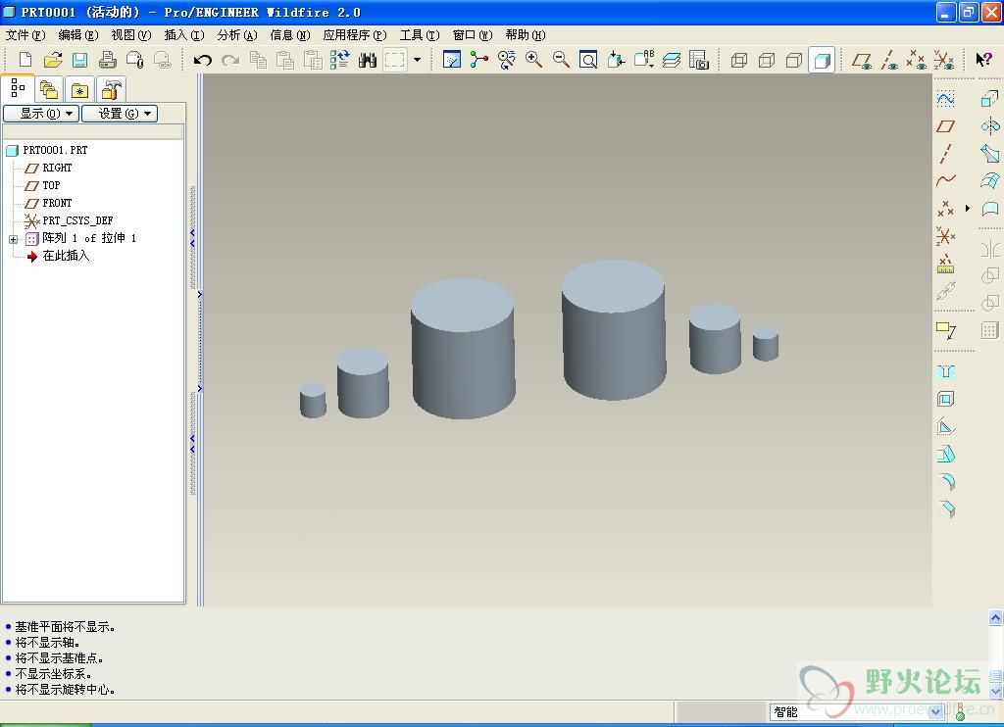Open the Reorient view tool
Image resolution: width=1004 pixels, height=727 pixels.
(616, 60)
